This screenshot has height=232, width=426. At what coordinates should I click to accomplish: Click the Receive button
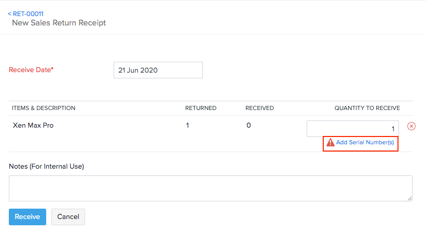pyautogui.click(x=28, y=216)
